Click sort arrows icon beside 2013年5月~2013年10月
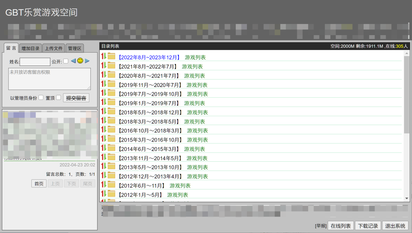Image resolution: width=412 pixels, height=233 pixels. point(103,166)
